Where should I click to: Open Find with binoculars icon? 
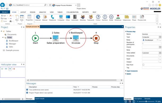click(x=11, y=21)
